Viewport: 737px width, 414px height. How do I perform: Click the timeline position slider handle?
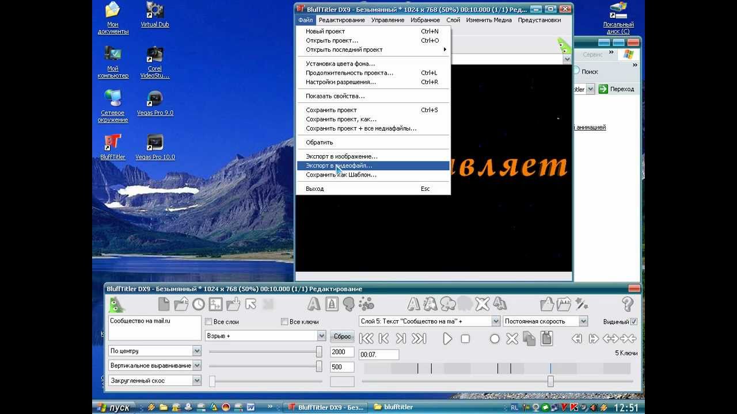(550, 381)
